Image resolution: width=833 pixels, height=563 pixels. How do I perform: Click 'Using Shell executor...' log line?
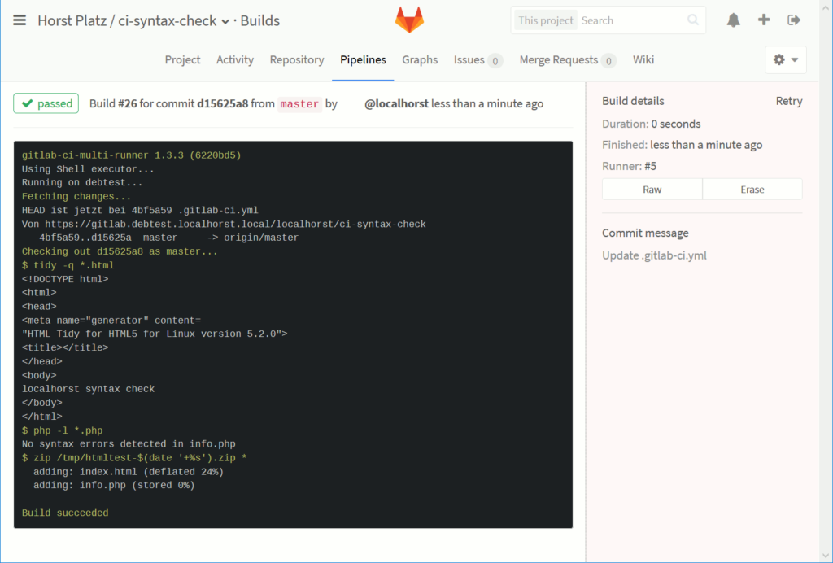click(88, 169)
